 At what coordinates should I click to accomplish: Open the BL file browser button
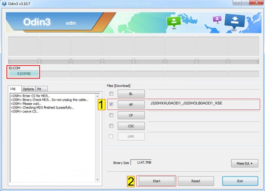131,94
